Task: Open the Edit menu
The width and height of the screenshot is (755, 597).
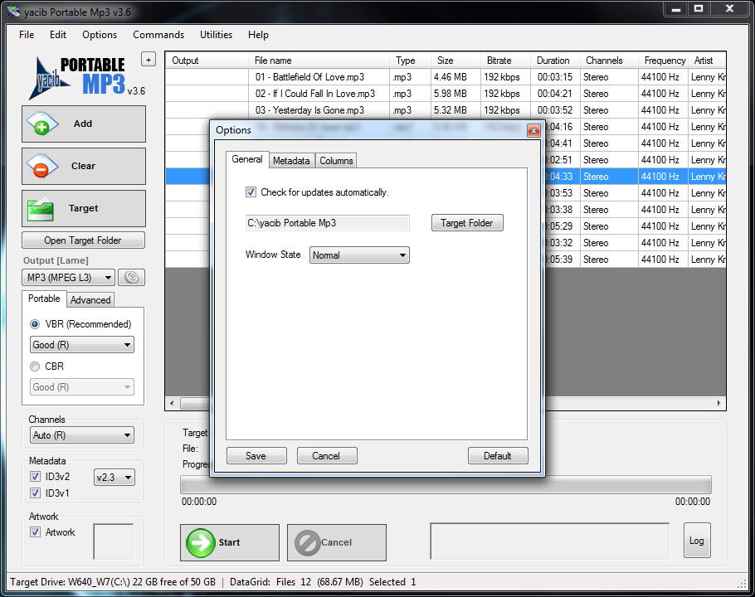Action: 58,35
